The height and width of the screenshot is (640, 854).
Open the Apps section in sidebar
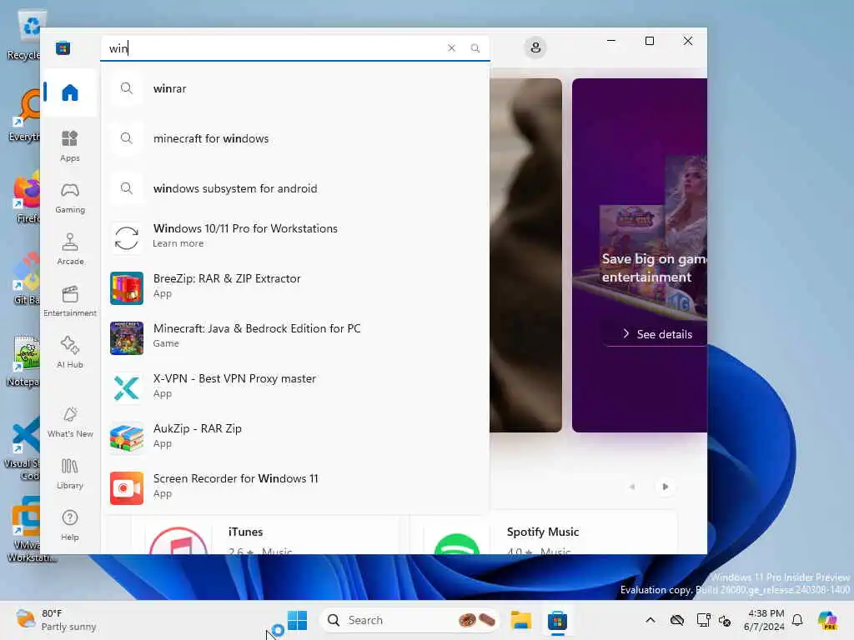click(x=70, y=146)
